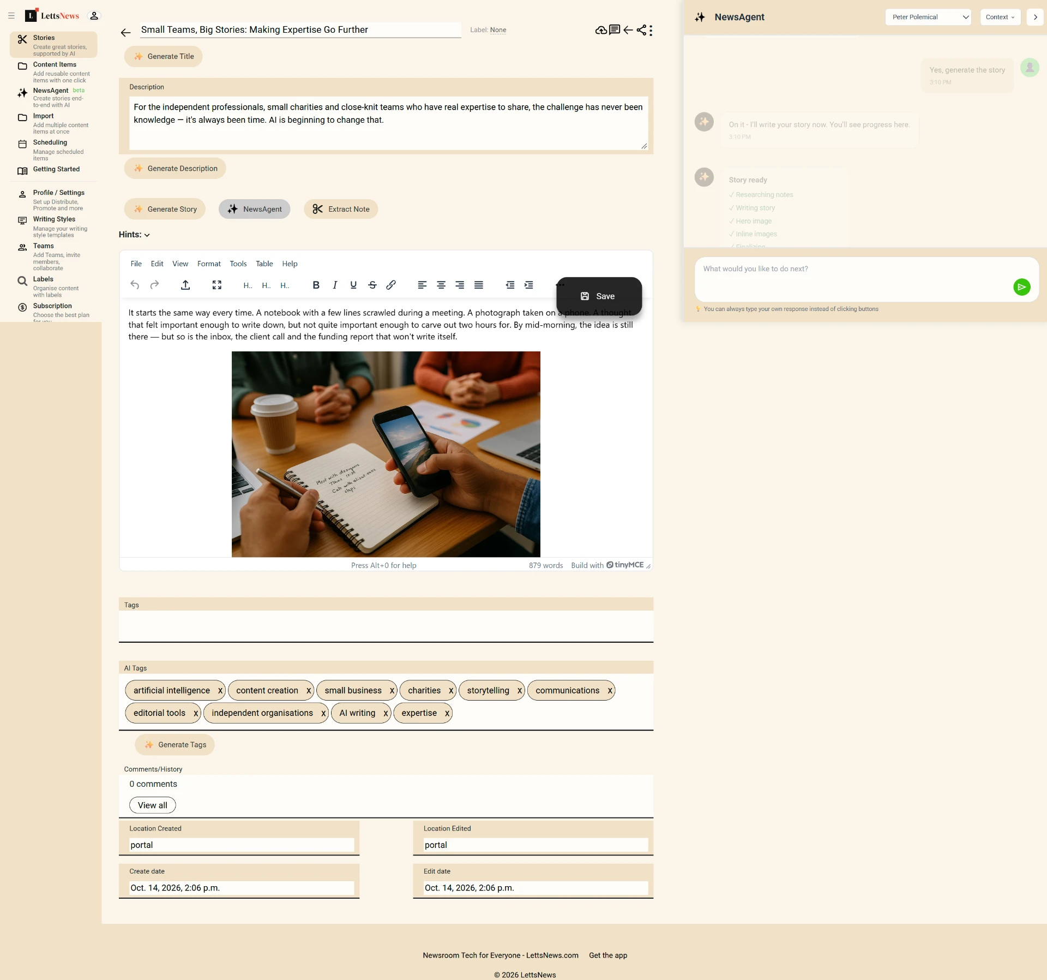
Task: Apply italic formatting
Action: pos(335,285)
